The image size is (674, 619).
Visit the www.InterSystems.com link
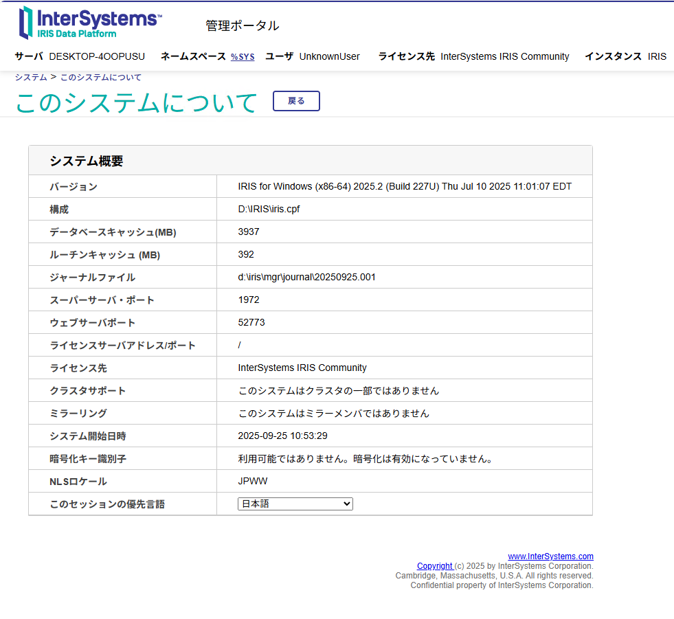[x=550, y=556]
